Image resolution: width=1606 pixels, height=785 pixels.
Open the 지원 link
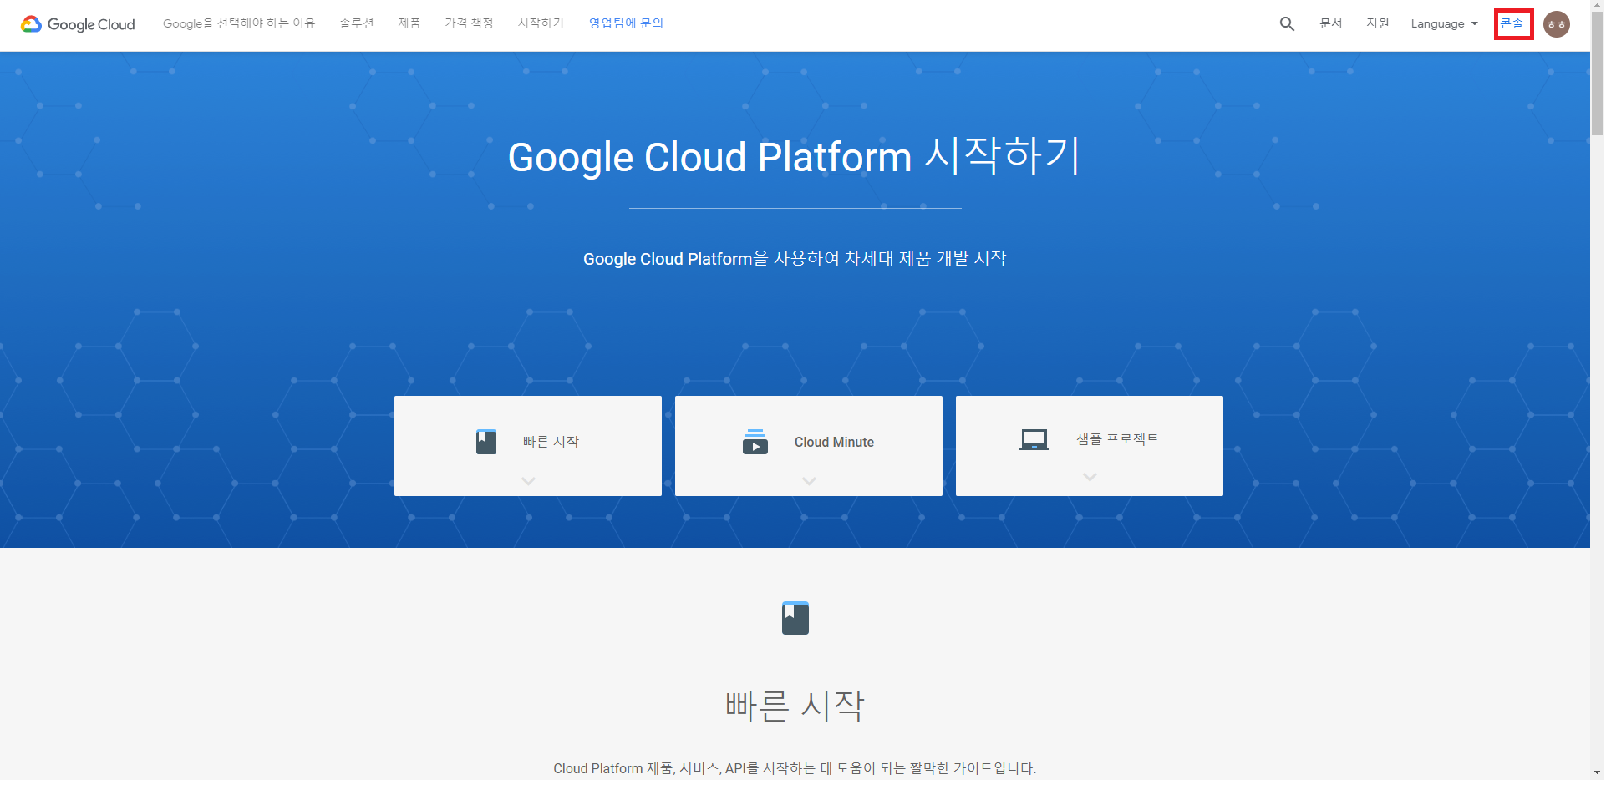[x=1378, y=23]
